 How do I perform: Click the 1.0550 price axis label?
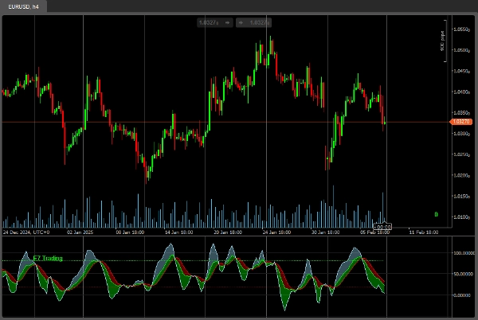461,29
